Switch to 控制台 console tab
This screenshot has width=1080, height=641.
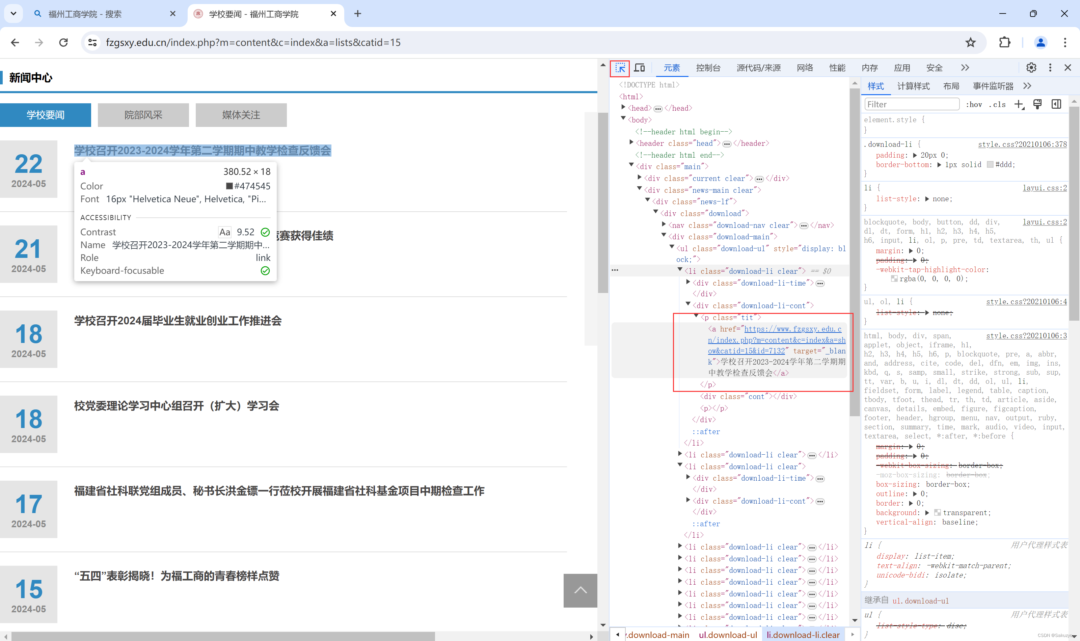click(x=708, y=68)
